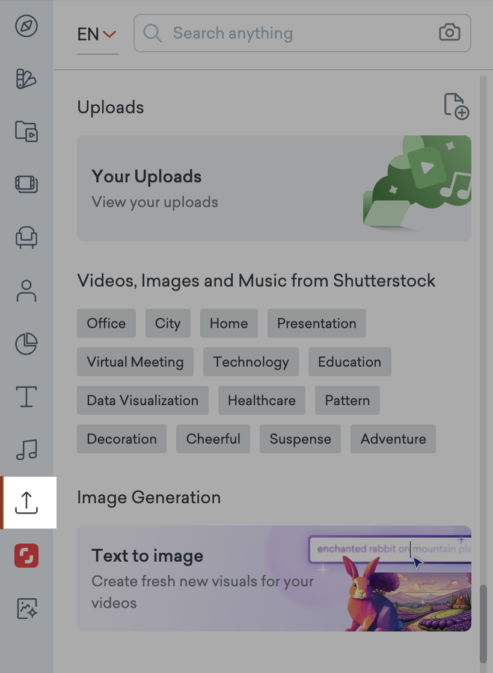Image resolution: width=493 pixels, height=673 pixels.
Task: Select the Text tool in the sidebar
Action: 26,397
